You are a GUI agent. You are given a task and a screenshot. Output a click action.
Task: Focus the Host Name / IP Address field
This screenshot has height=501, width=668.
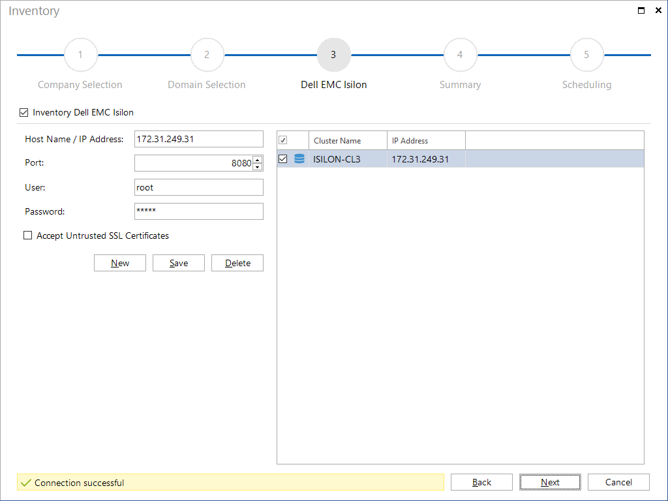(199, 140)
